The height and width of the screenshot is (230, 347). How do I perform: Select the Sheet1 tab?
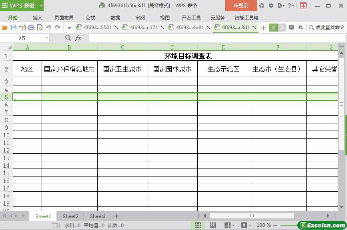point(43,216)
